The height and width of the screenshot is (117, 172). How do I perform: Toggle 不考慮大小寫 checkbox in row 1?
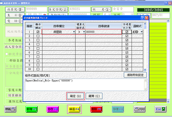[127, 32]
